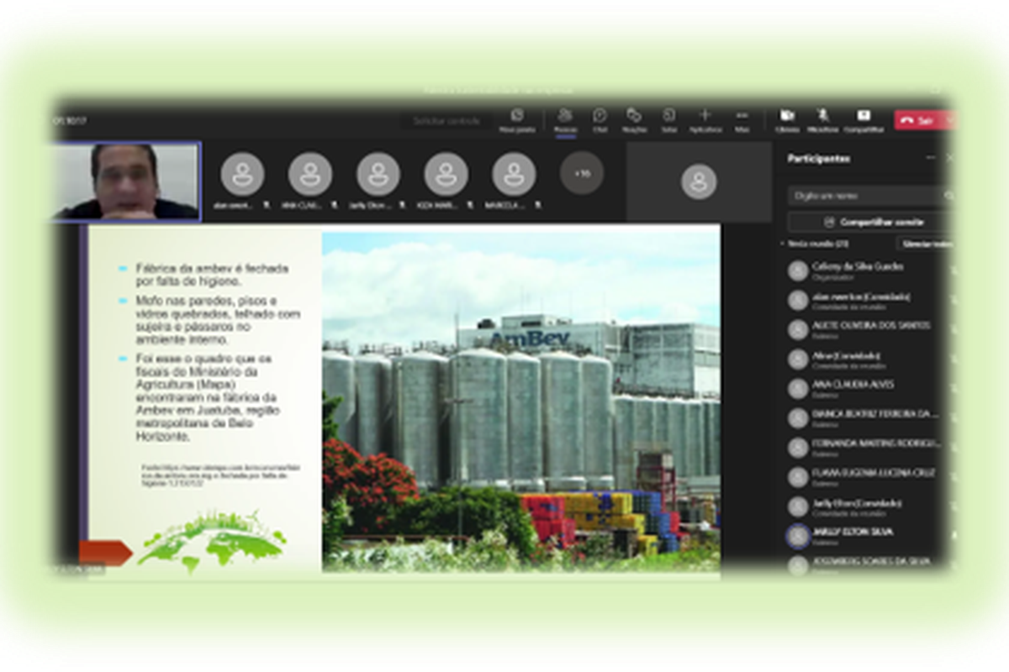Select Jaelly Elton (Convidado) in list
This screenshot has width=1009, height=672.
(x=870, y=507)
